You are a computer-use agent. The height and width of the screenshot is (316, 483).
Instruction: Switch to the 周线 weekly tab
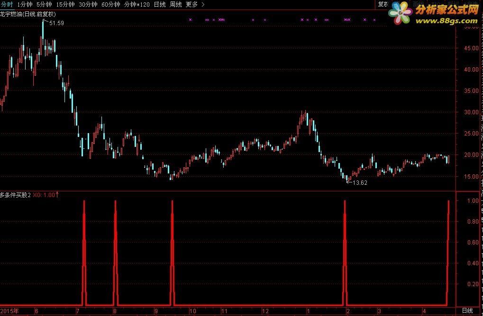pos(175,4)
